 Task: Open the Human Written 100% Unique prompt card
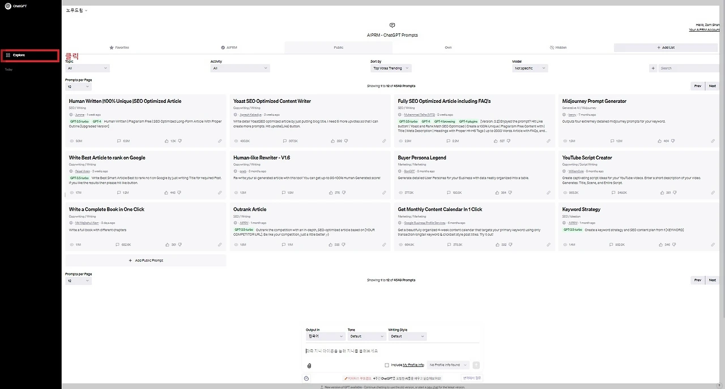[x=146, y=120]
